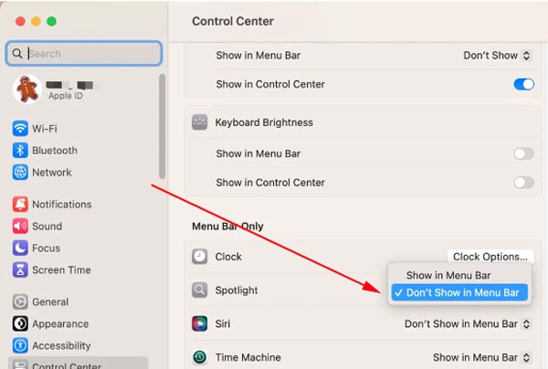Open Network settings globe icon
548x369 pixels.
(x=20, y=173)
